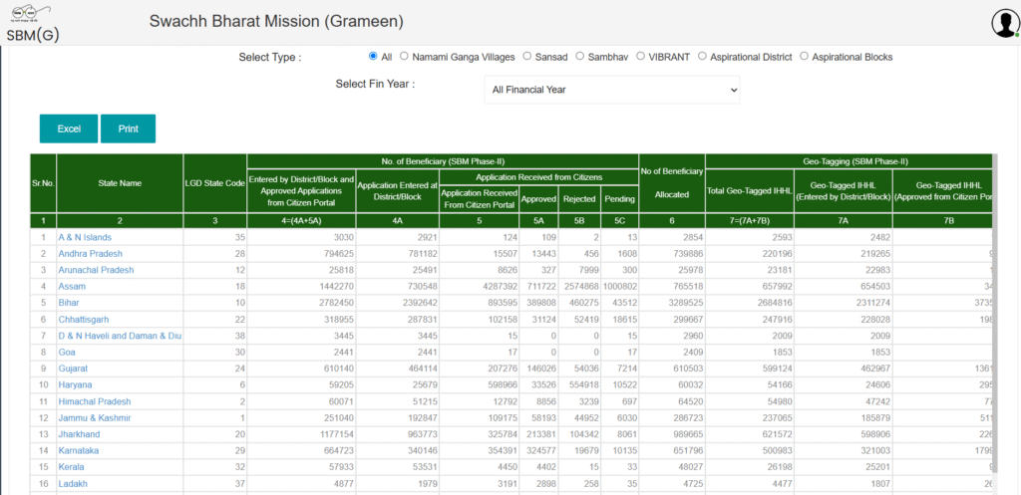The width and height of the screenshot is (1021, 495).
Task: Open Goa state link
Action: pyautogui.click(x=67, y=352)
